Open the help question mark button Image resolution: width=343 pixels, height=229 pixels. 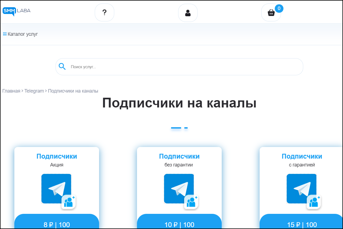coord(104,12)
